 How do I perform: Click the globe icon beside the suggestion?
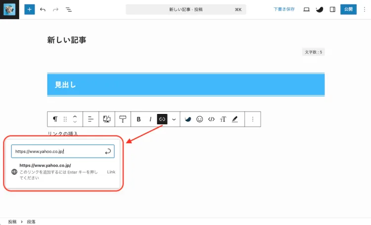[x=14, y=172]
